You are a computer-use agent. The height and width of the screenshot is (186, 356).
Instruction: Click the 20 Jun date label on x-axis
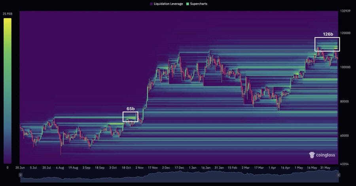click(21, 167)
